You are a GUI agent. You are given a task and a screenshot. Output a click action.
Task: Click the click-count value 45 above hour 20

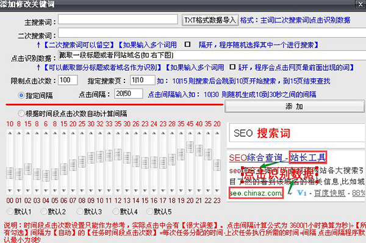coord(190,124)
